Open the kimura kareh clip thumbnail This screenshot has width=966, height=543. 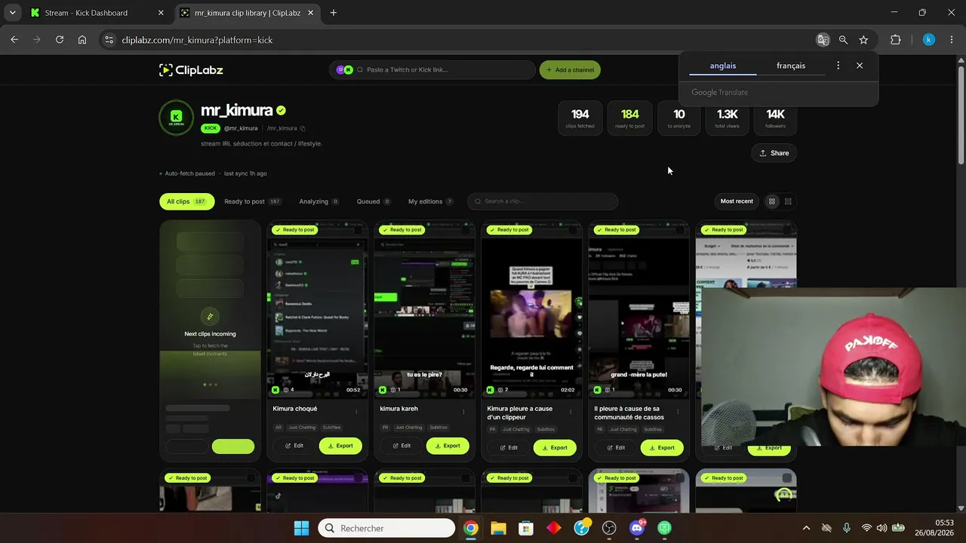(x=425, y=310)
